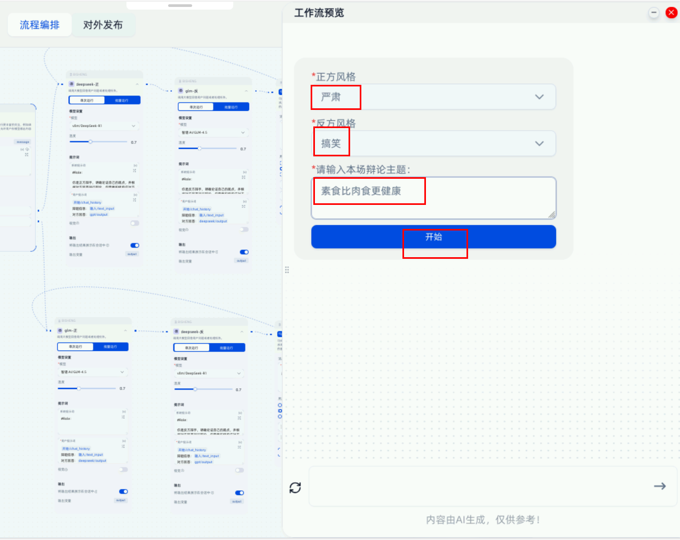Collapse the deepseek-反 node
Viewport: 680px width, 540px height.
pos(242,332)
